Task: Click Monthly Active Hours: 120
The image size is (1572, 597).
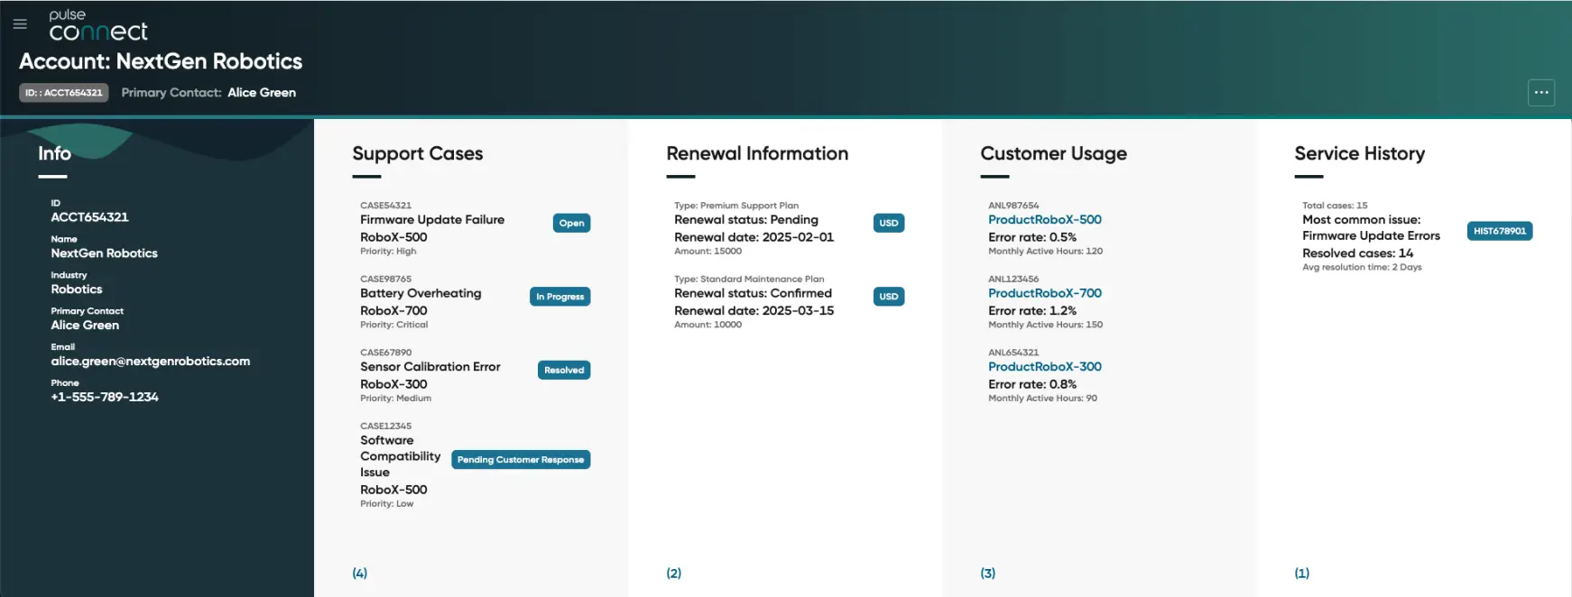Action: [1045, 252]
